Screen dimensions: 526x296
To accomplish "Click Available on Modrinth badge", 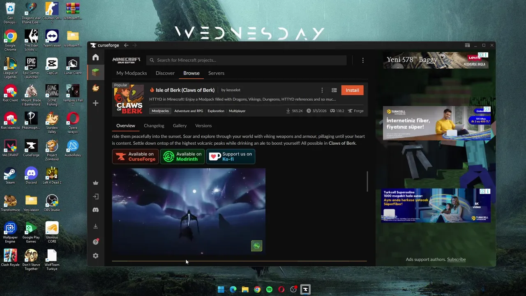I will tap(182, 156).
